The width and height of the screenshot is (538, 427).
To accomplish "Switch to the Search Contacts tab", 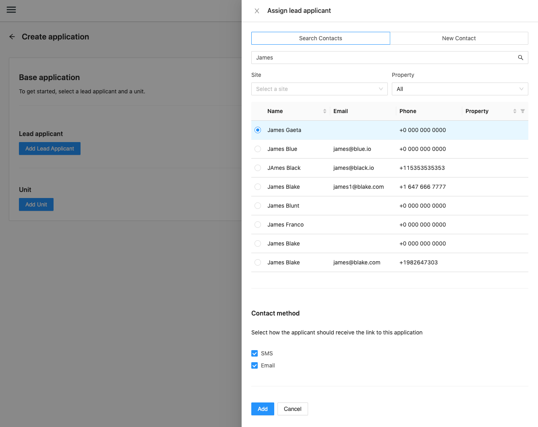I will pos(321,38).
